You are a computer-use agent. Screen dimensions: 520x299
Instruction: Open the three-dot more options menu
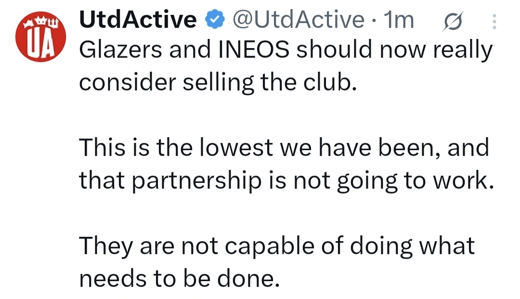[494, 22]
